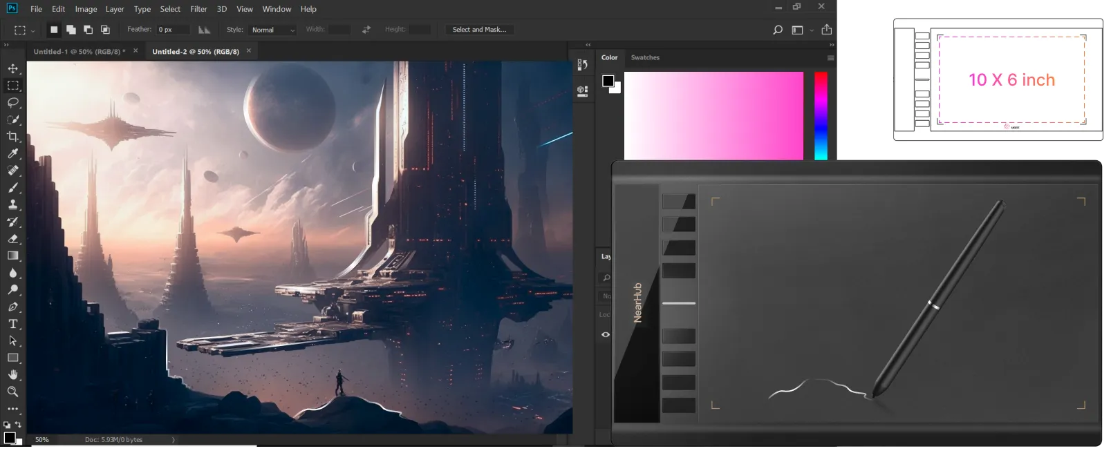Viewport: 1120px width, 462px height.
Task: Open the Window menu
Action: pos(277,9)
